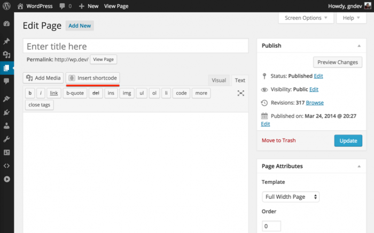Screen dimensions: 374x233
Task: Open the Comments bubble icon in sidebar
Action: pyautogui.click(x=6, y=81)
